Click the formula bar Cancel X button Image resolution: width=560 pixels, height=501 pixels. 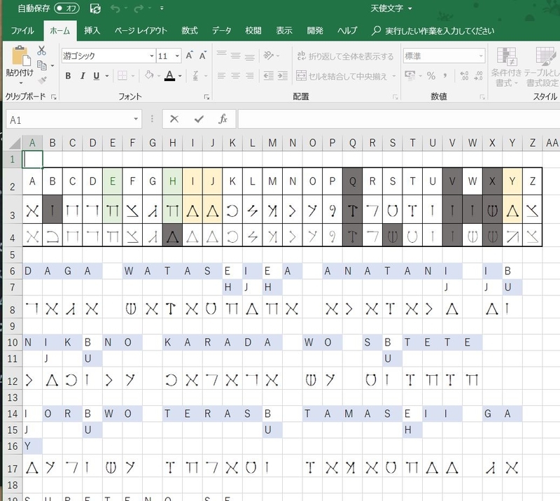[174, 119]
